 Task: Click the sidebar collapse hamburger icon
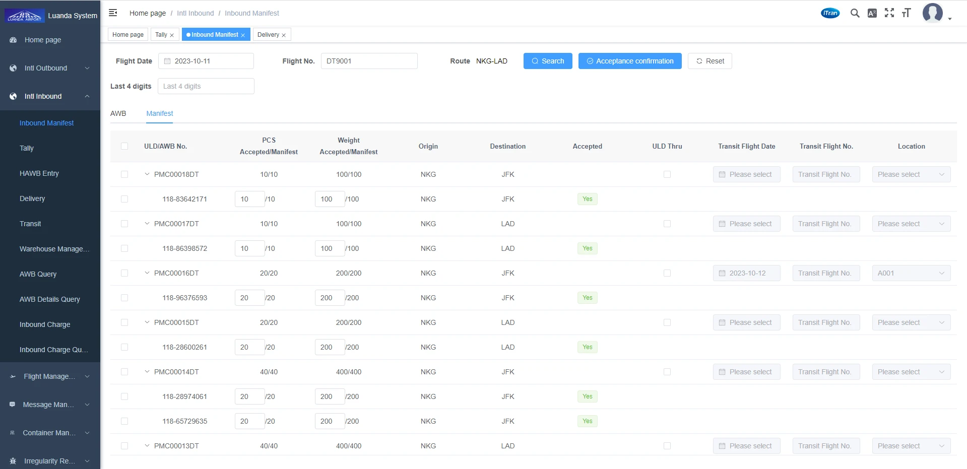click(x=113, y=13)
